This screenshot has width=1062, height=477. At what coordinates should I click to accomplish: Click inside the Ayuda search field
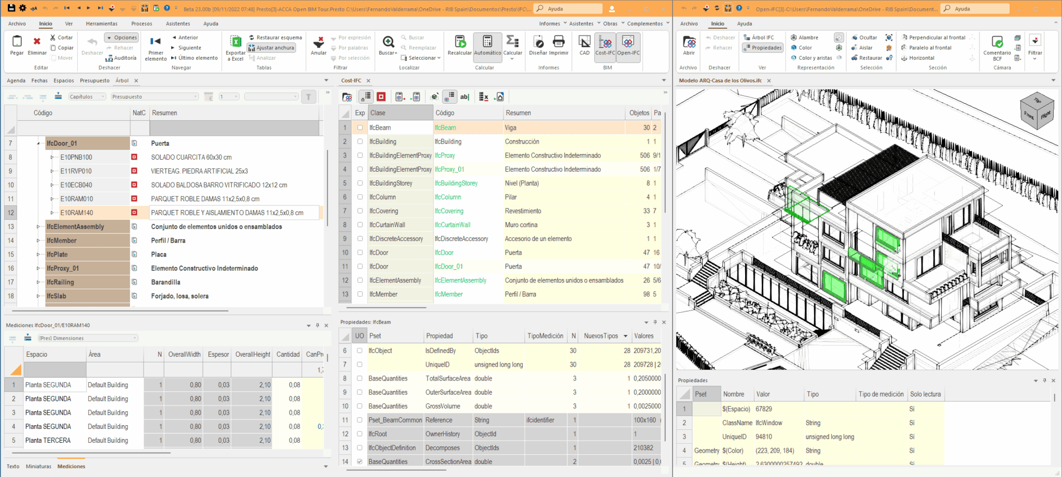click(567, 8)
